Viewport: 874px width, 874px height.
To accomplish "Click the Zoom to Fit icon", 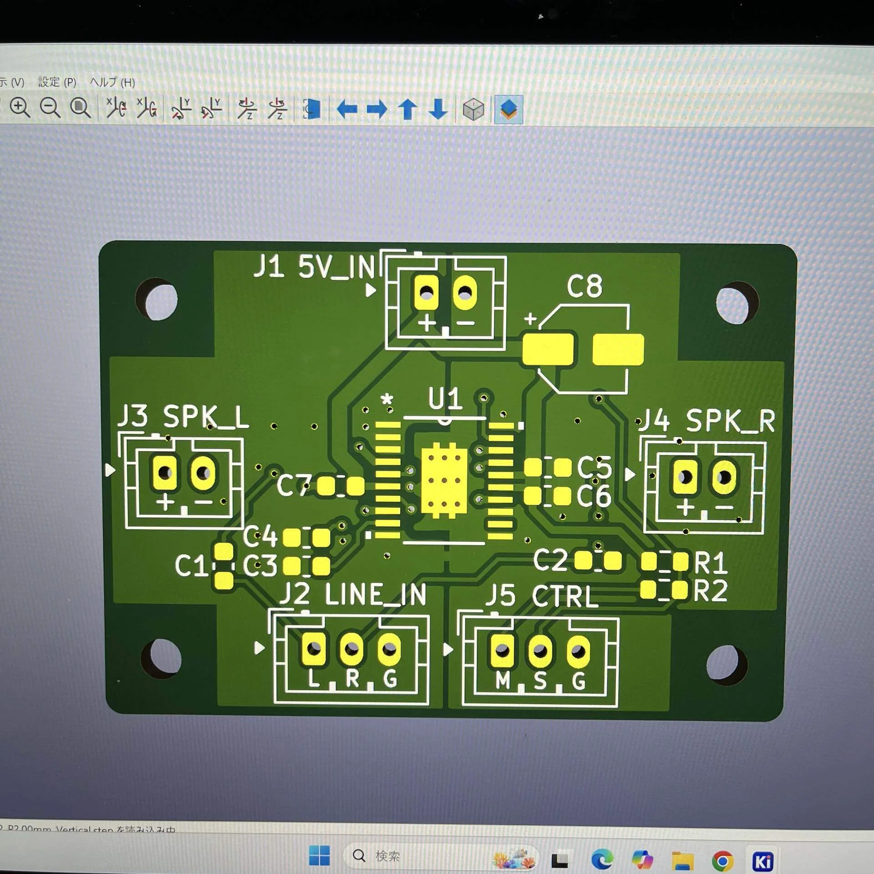I will 81,108.
